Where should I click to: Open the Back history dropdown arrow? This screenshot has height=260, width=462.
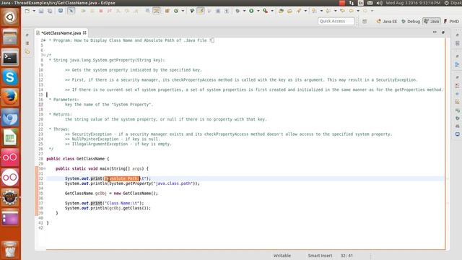[358, 11]
